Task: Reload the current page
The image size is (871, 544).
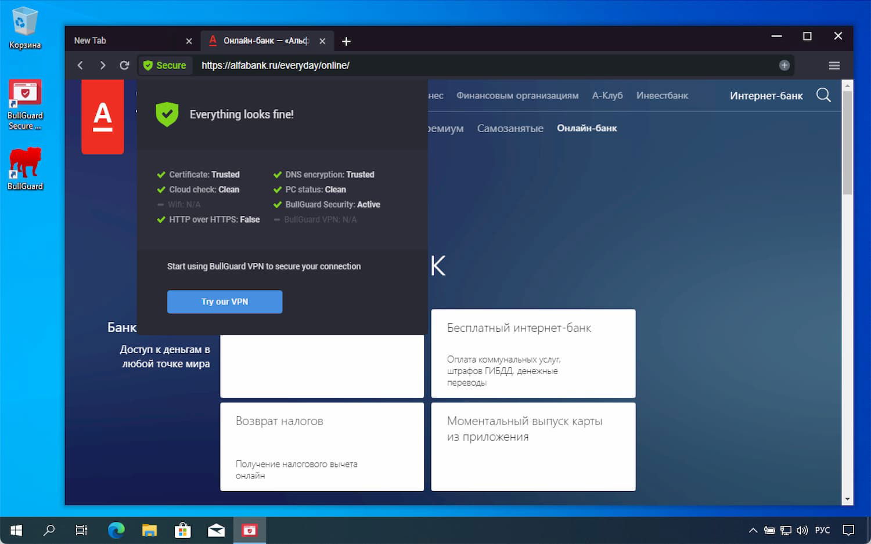Action: 124,65
